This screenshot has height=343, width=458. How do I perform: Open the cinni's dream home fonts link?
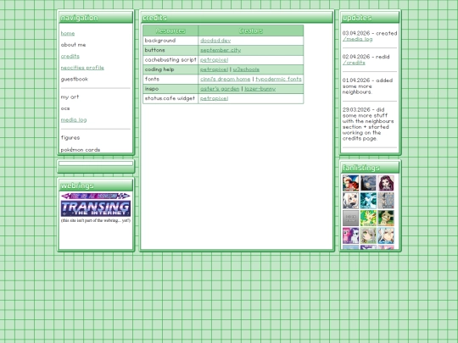[x=226, y=79]
